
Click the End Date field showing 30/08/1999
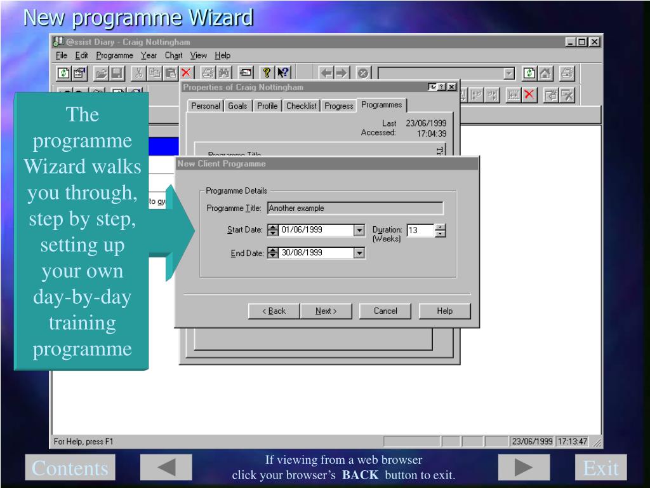pyautogui.click(x=316, y=253)
